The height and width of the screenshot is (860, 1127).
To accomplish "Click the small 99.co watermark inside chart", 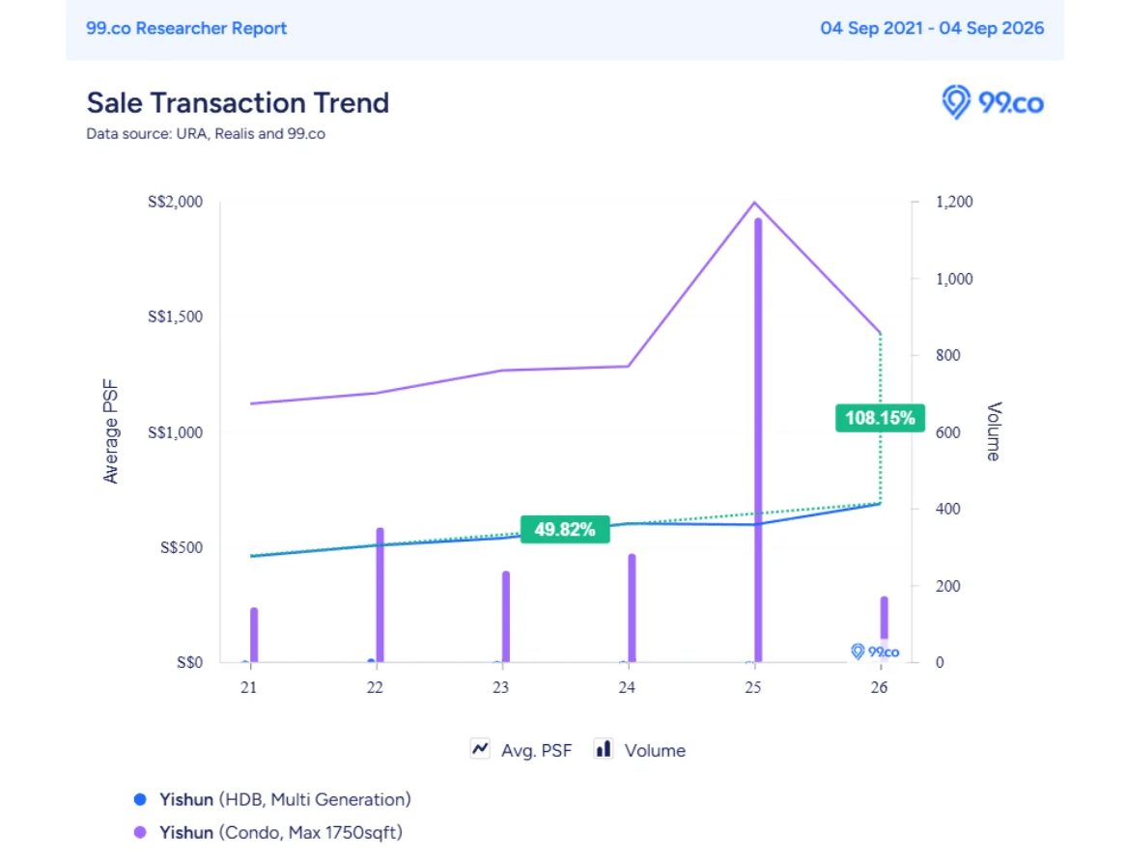I will coord(875,652).
